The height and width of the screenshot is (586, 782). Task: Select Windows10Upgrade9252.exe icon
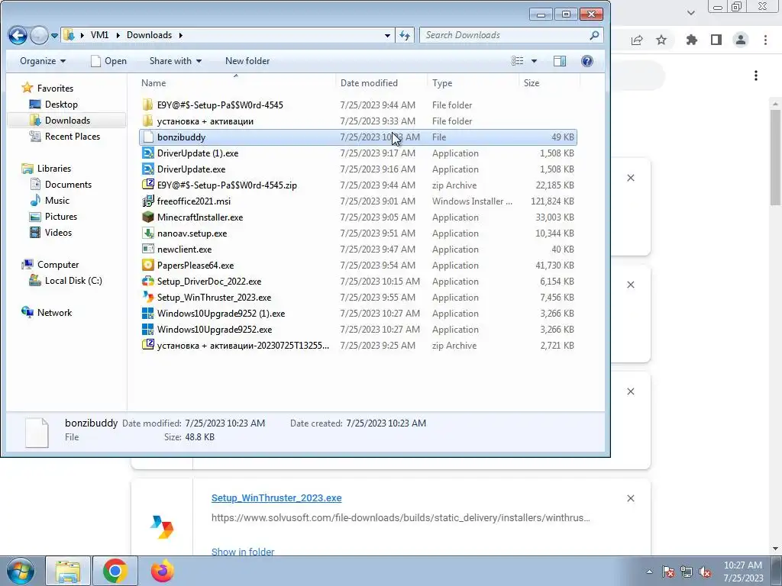click(147, 330)
